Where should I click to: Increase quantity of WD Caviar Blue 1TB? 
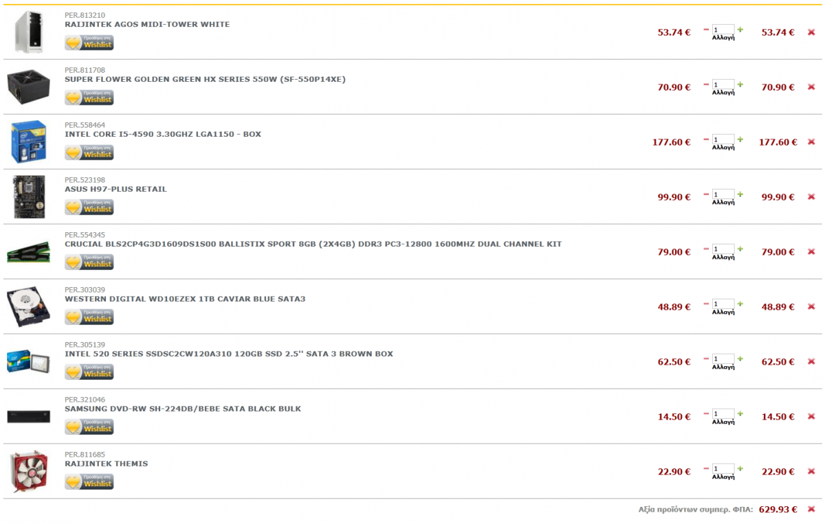click(x=740, y=304)
